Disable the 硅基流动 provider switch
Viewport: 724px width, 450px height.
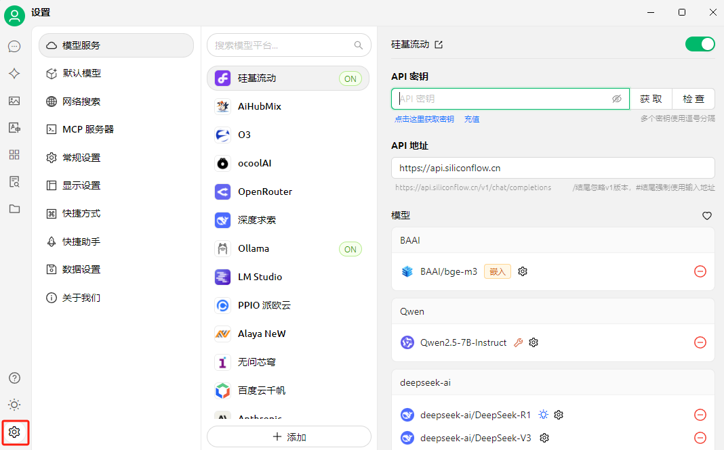(700, 45)
